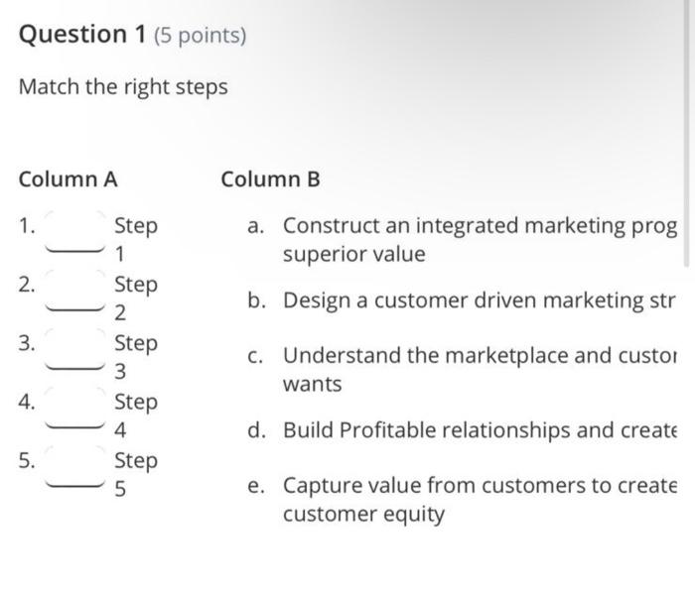
Task: Click the Column B header
Action: [270, 179]
